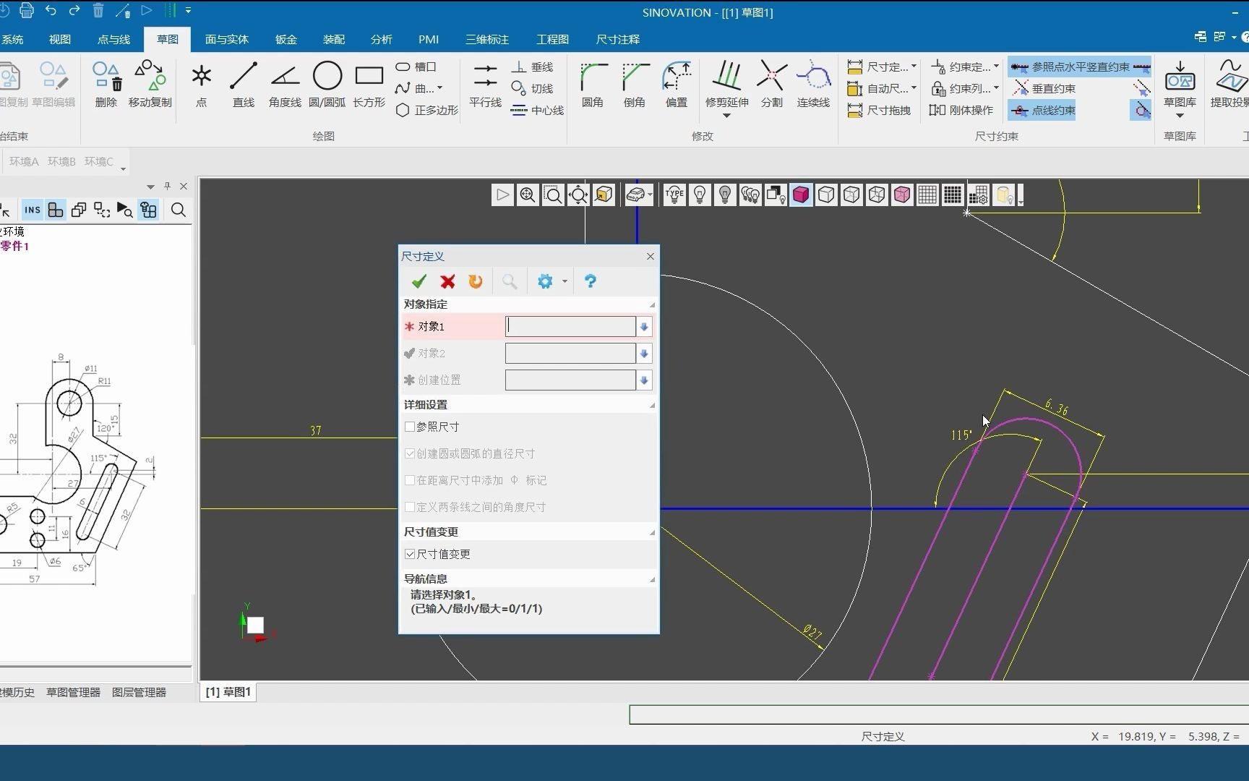The image size is (1249, 781).
Task: Select the 直线 line drawing tool
Action: click(243, 84)
